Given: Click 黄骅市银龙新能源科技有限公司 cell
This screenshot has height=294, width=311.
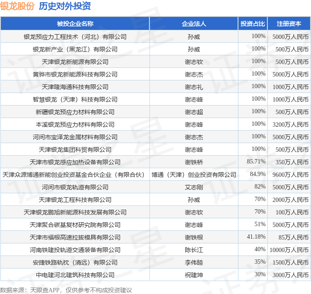Looking at the screenshot, I should (x=75, y=74).
